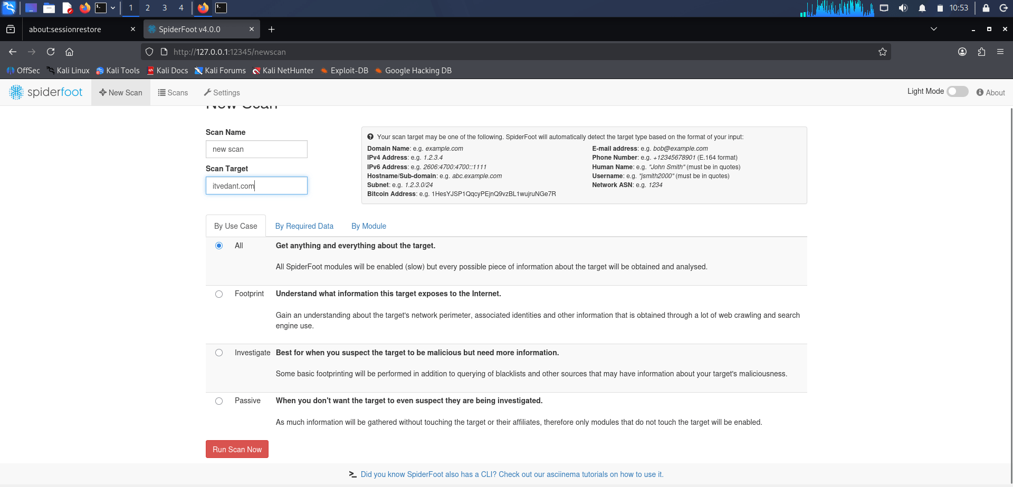This screenshot has width=1013, height=487.
Task: Open the Kali Tools bookmark
Action: (118, 71)
